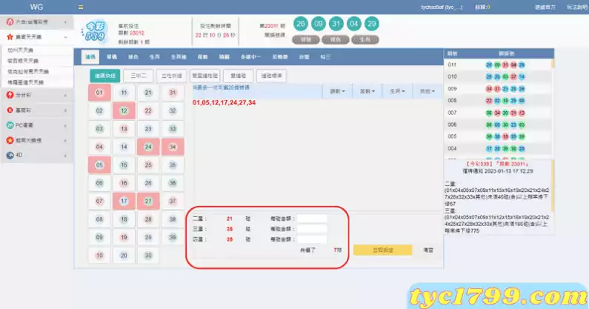Unselect number 17

point(124,201)
